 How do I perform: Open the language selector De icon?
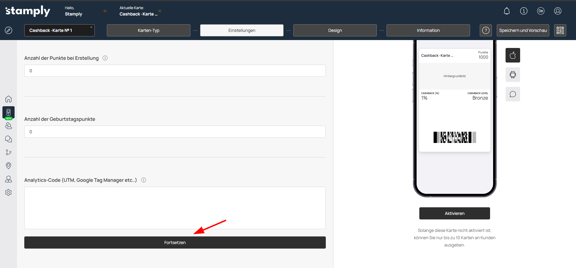coord(541,11)
